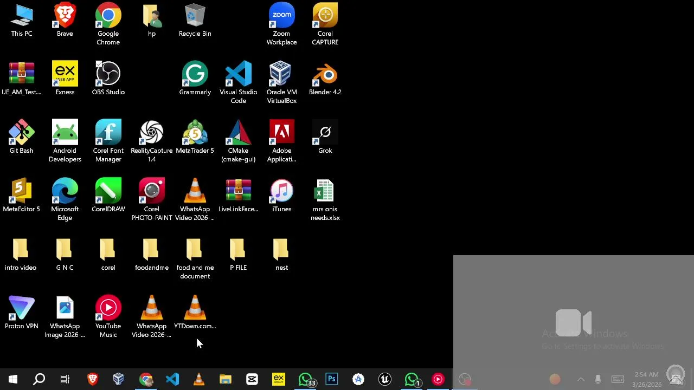The height and width of the screenshot is (390, 694).
Task: Open CapCut from the taskbar
Action: (x=252, y=379)
